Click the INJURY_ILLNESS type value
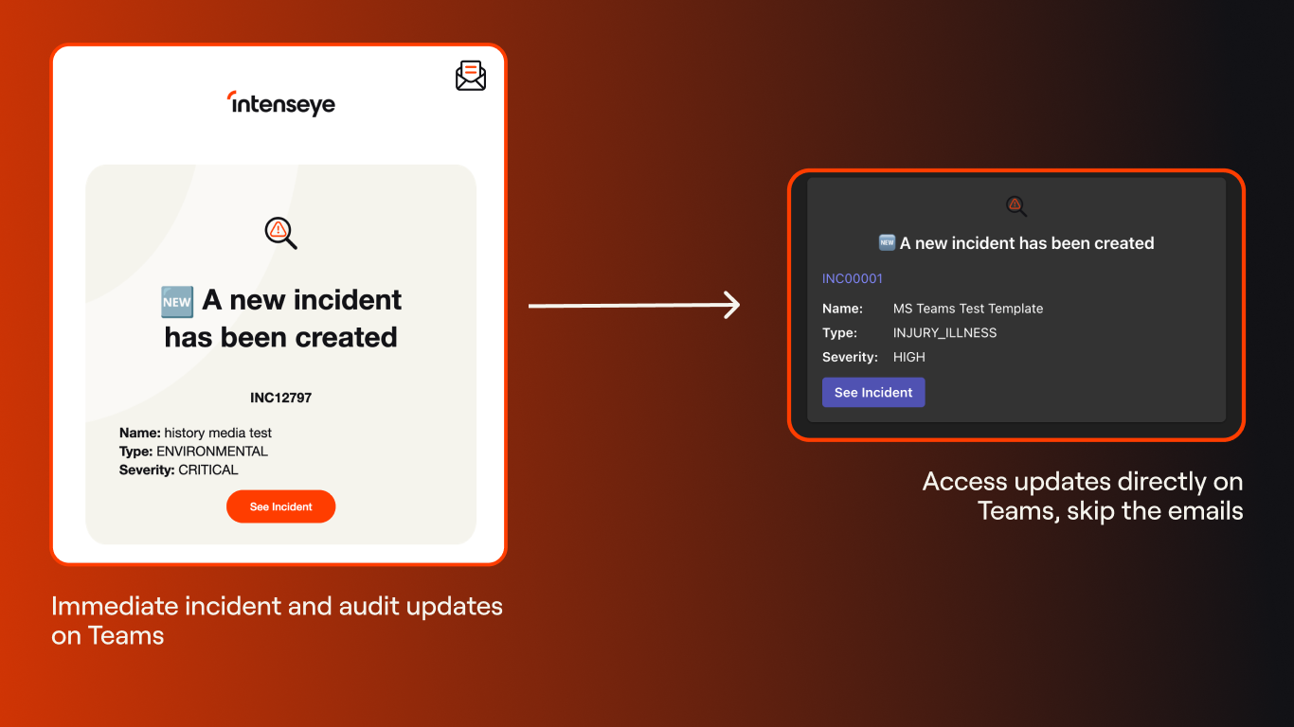This screenshot has width=1294, height=727. point(945,333)
